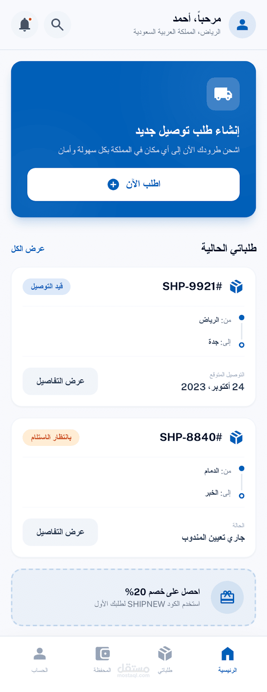
Task: Click the قيد التوصيل status badge
Action: point(47,286)
